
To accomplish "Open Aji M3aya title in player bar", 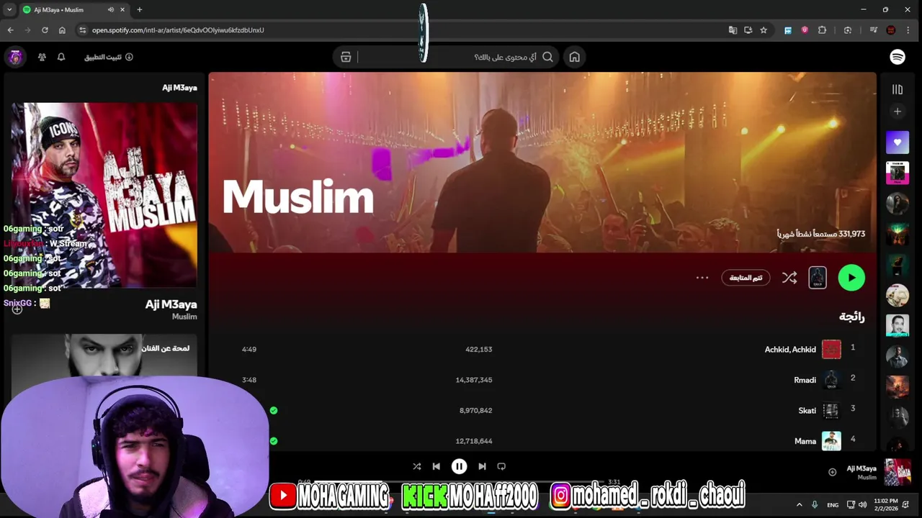I will pos(861,468).
